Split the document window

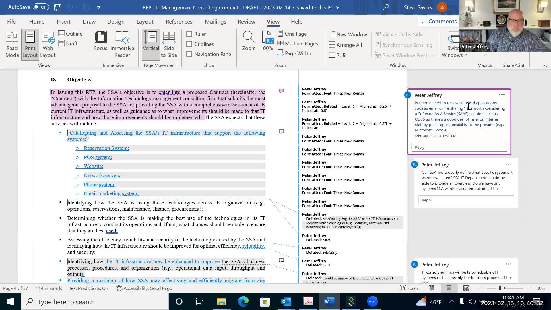(338, 55)
